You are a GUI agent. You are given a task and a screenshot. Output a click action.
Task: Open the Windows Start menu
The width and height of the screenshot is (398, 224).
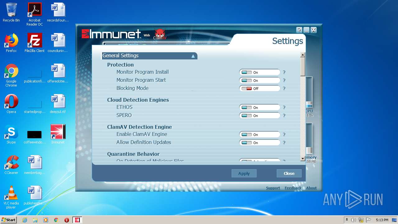coord(8,220)
